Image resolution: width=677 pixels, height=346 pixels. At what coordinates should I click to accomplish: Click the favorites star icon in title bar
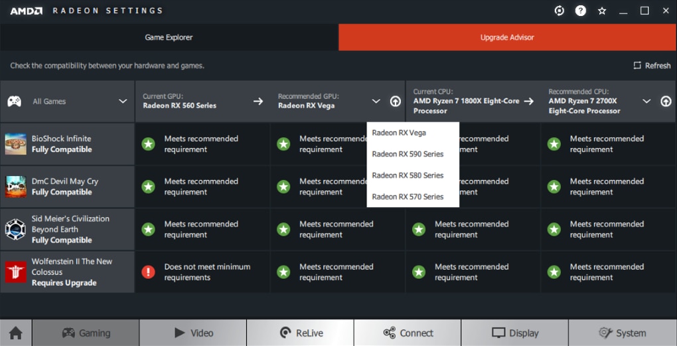coord(602,11)
